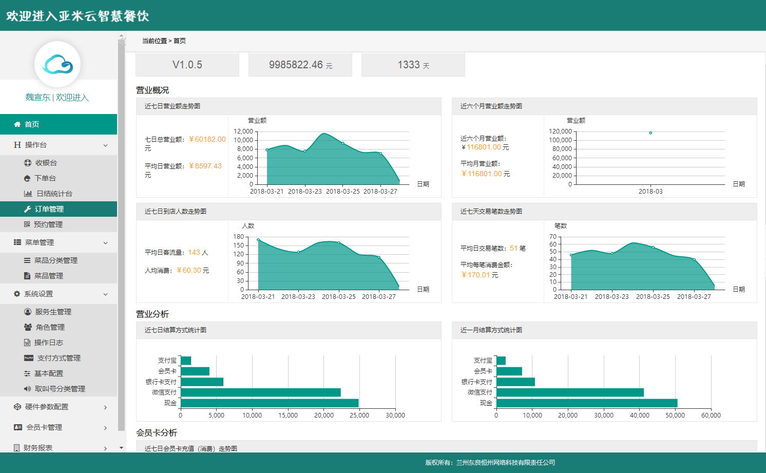Click the 支付方式管理 payment card icon

(29, 358)
